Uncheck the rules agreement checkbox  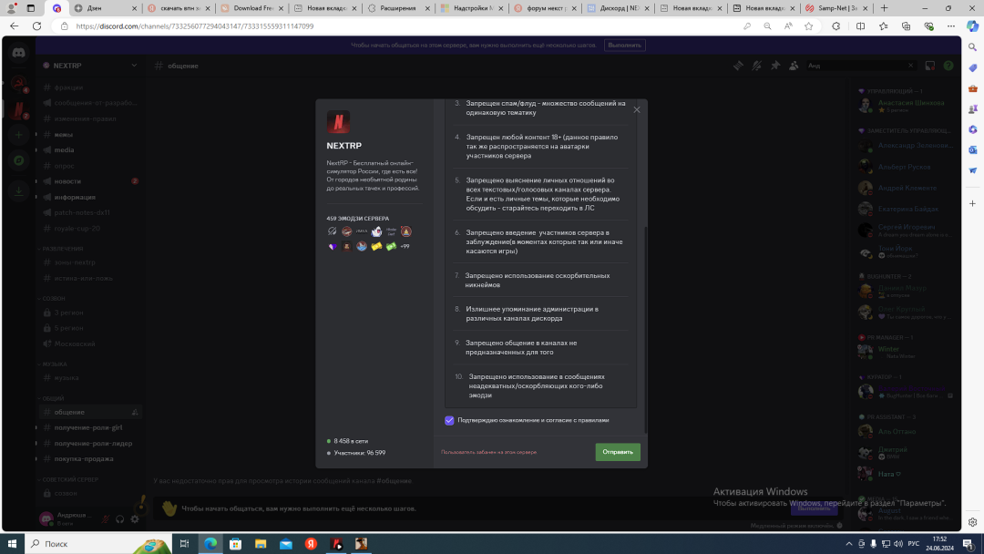tap(449, 420)
